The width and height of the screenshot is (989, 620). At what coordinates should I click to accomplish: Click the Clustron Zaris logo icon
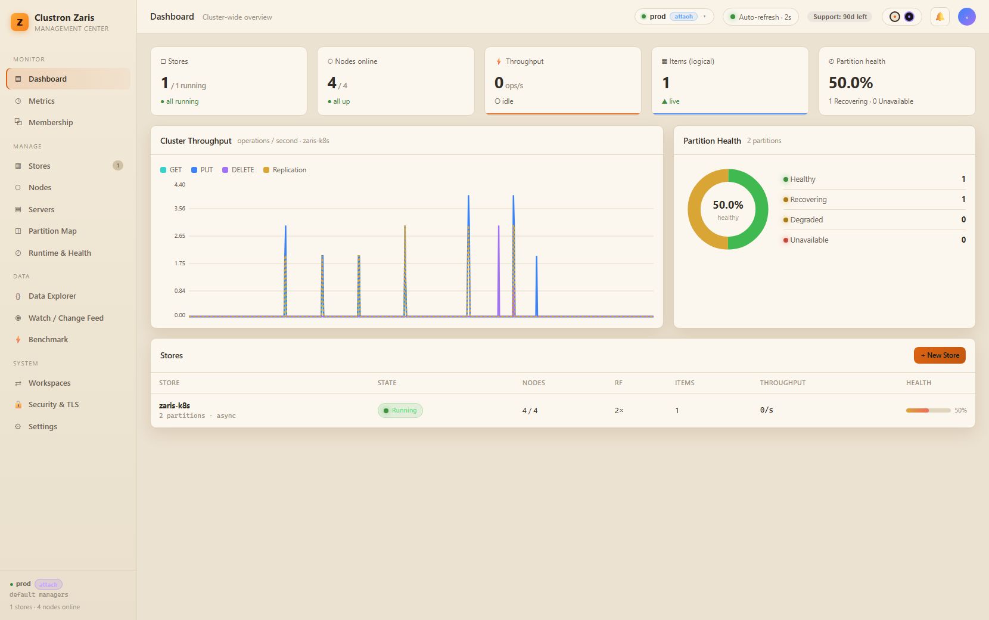20,22
